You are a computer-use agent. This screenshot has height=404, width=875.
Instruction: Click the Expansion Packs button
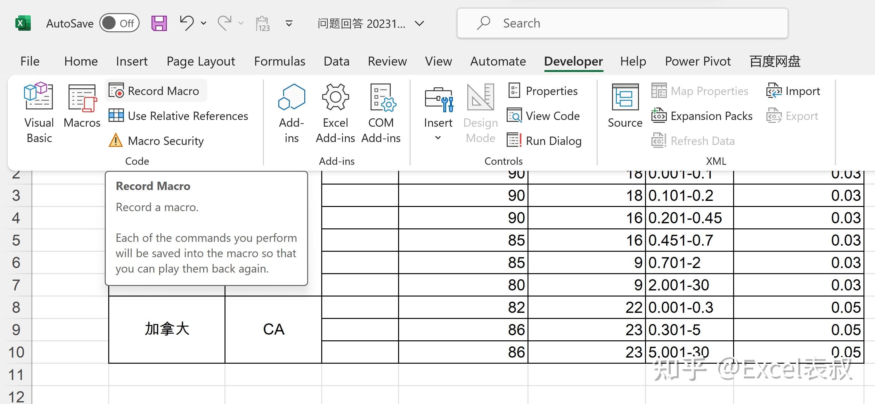coord(702,116)
